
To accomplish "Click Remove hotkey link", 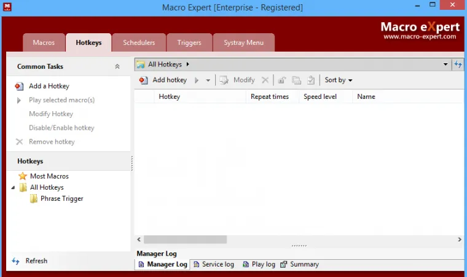I will tap(52, 142).
